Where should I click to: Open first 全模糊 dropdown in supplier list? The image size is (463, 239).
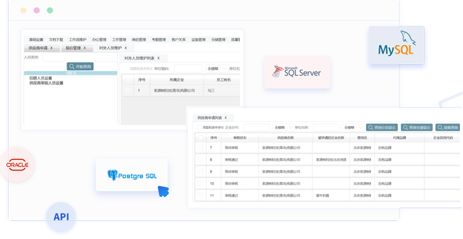(x=283, y=127)
